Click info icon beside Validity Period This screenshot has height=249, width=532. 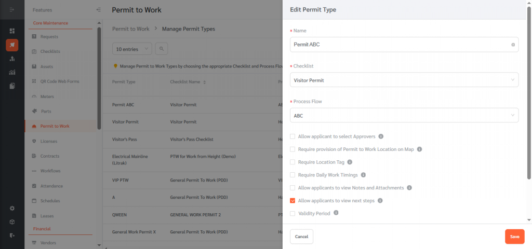point(336,213)
